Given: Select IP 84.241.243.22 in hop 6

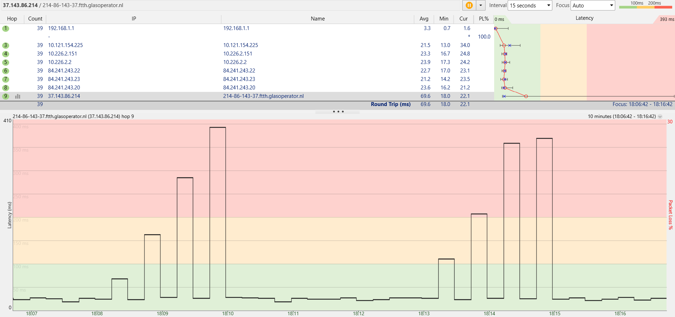Looking at the screenshot, I should [x=64, y=71].
